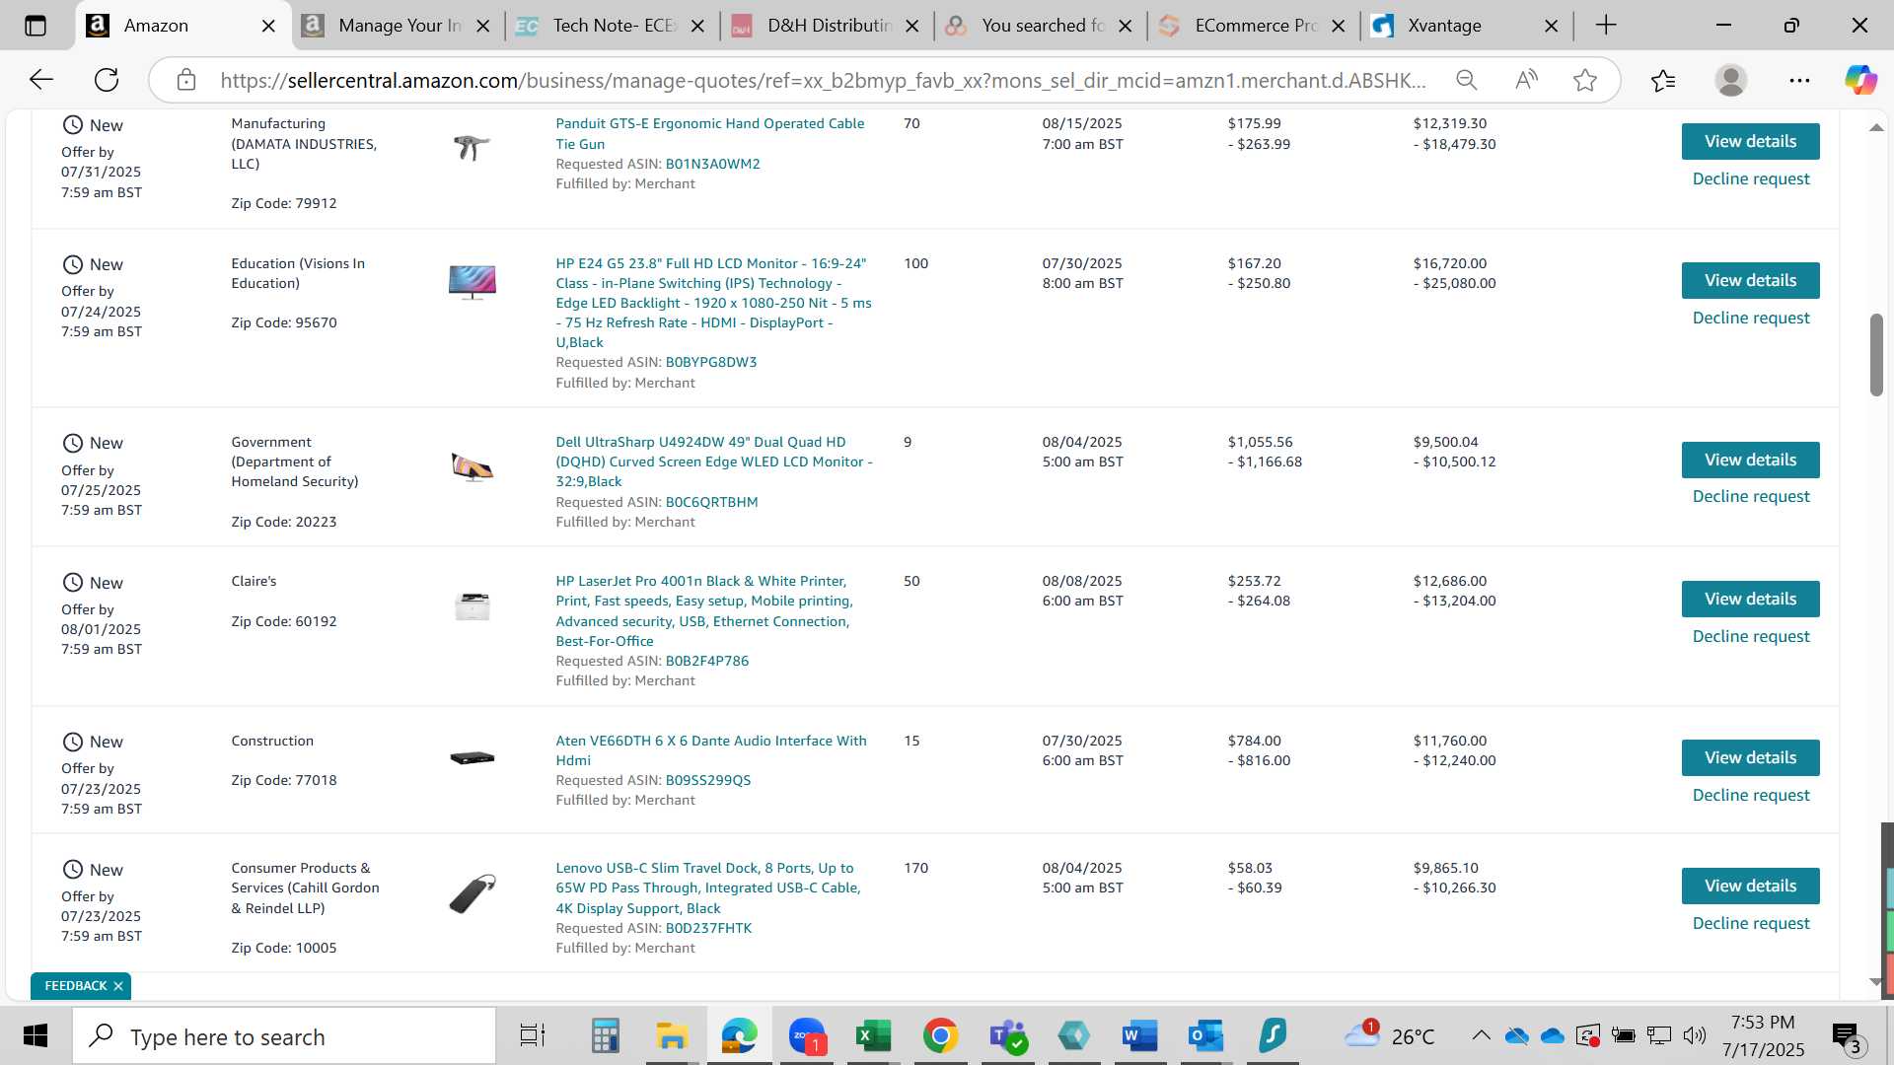
Task: Switch to ECommerce Pro tab
Action: click(x=1255, y=26)
